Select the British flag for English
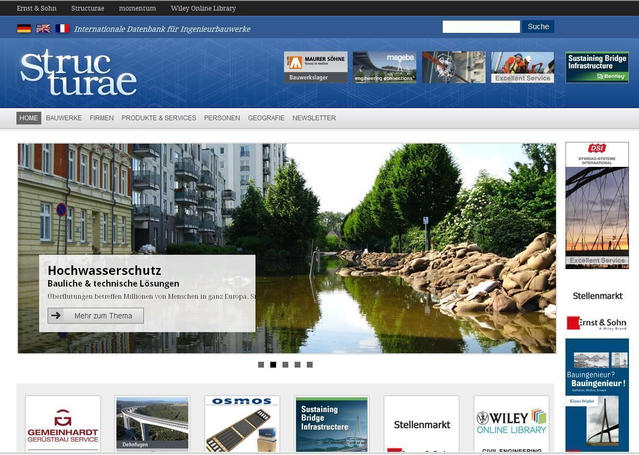The height and width of the screenshot is (455, 639). (x=43, y=29)
